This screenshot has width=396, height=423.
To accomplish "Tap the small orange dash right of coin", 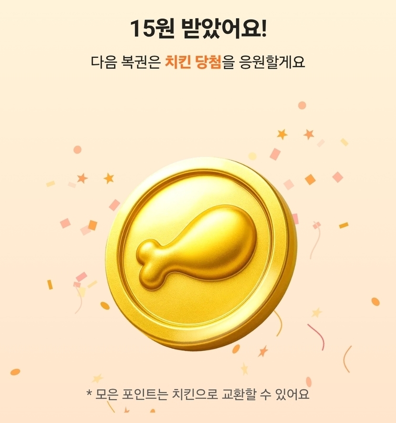I will [344, 225].
